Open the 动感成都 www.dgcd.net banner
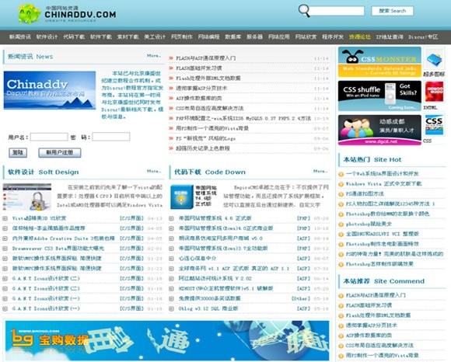Screen dimensions: 451x362 [x=379, y=130]
